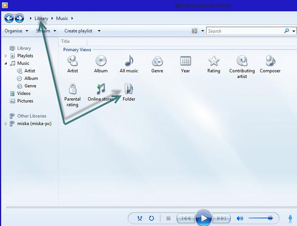Open the View options dropdown arrow
297x226 pixels.
(x=202, y=31)
